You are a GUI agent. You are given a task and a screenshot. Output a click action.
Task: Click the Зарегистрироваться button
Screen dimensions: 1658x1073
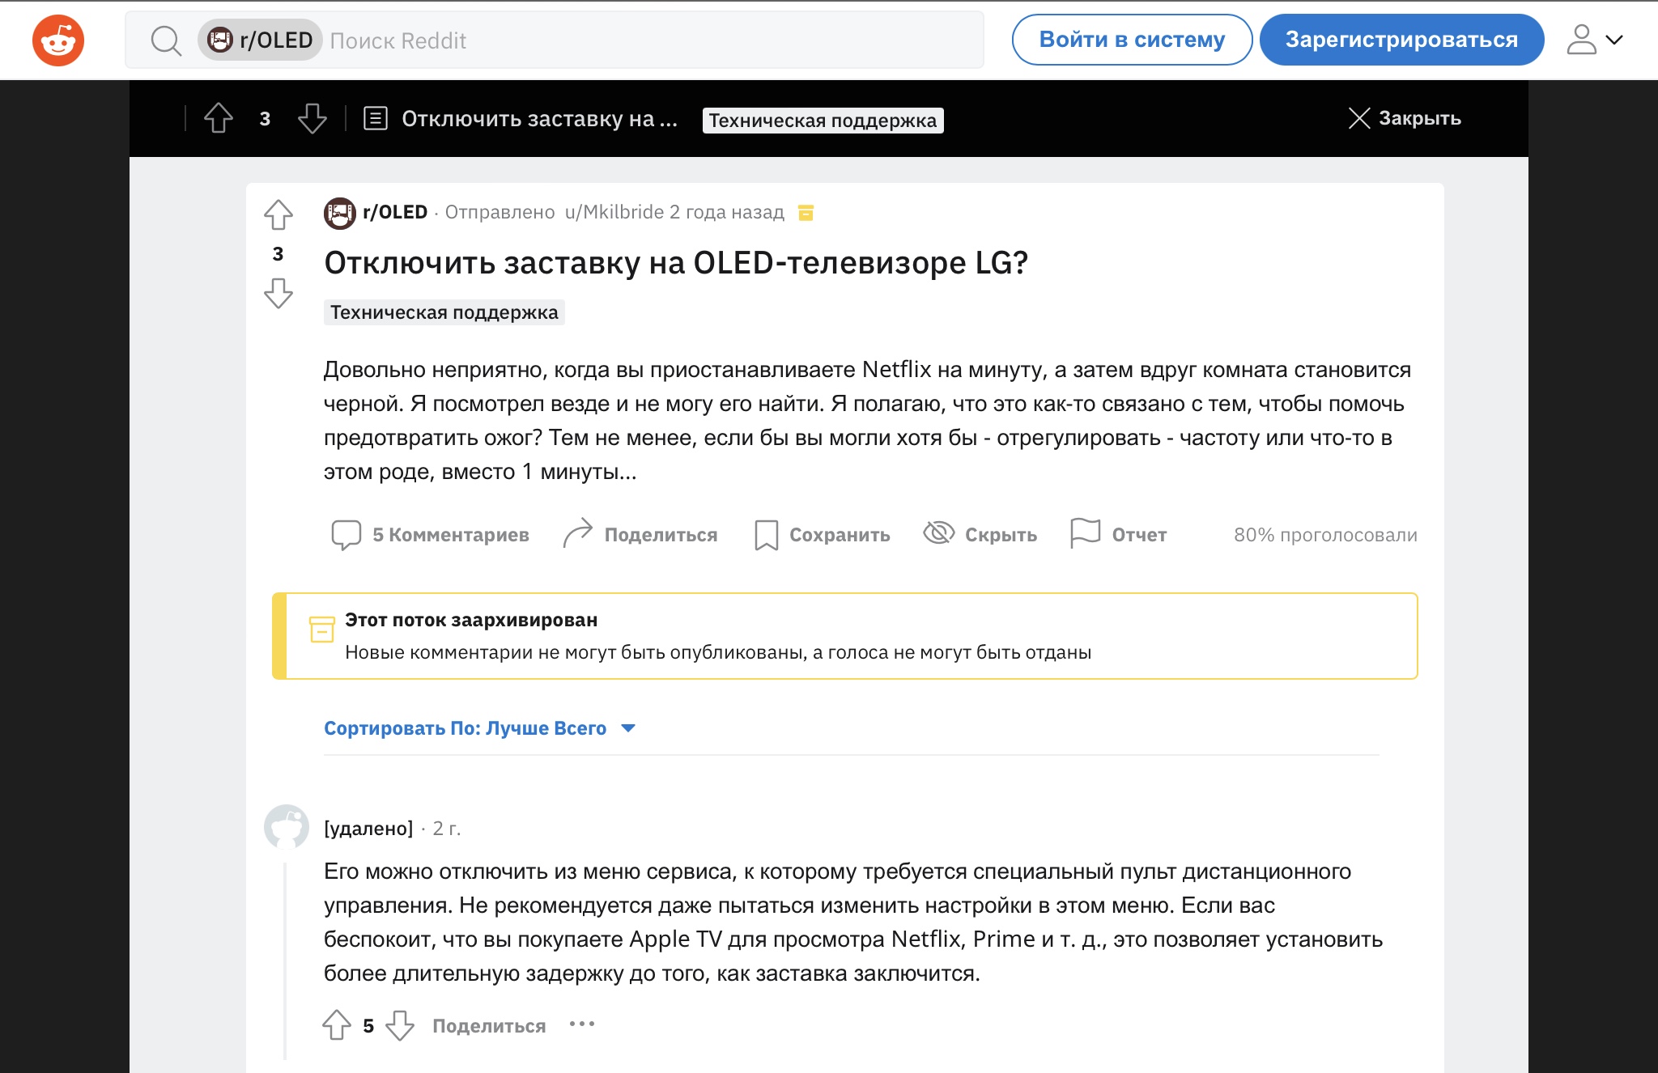click(x=1401, y=40)
